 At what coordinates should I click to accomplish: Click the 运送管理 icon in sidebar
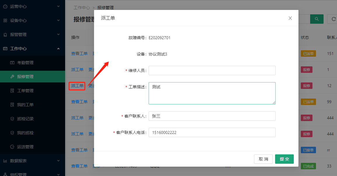click(12, 147)
